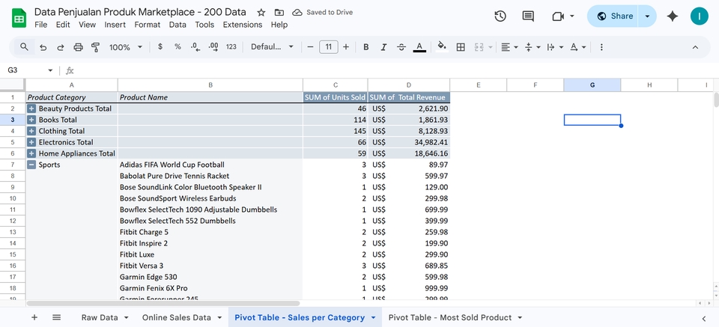Select cell Fitbit Versa 3

[x=210, y=266]
